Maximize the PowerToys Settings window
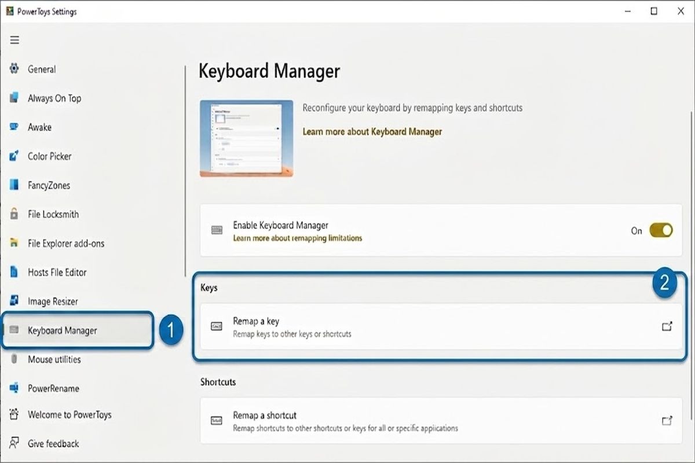The width and height of the screenshot is (695, 463). click(653, 11)
